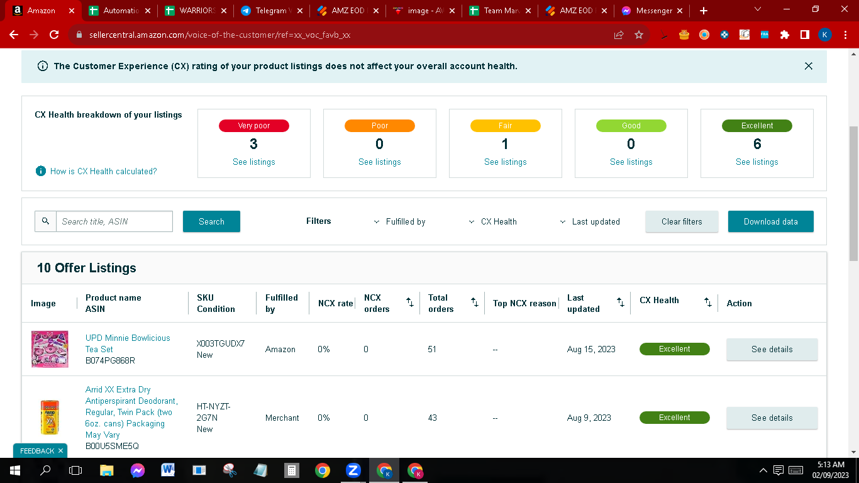Open the Chrome profile K avatar
The width and height of the screenshot is (859, 483).
click(825, 35)
